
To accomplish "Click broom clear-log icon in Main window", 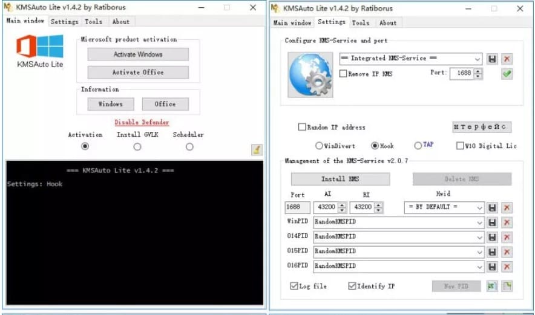I will click(x=257, y=150).
